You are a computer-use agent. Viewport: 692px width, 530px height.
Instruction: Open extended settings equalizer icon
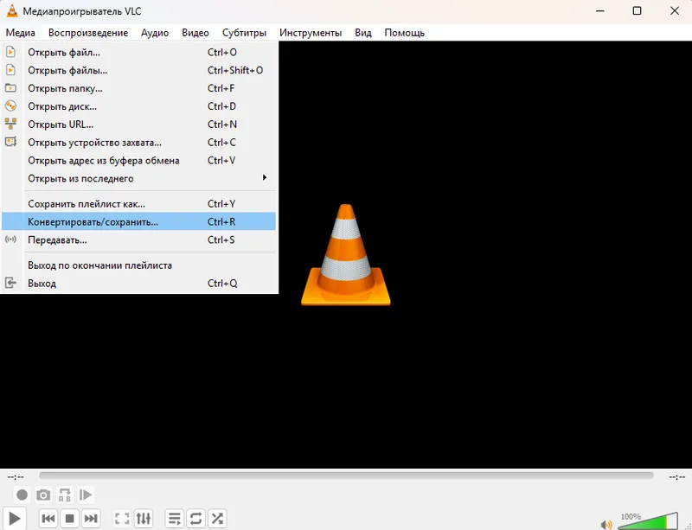coord(144,519)
